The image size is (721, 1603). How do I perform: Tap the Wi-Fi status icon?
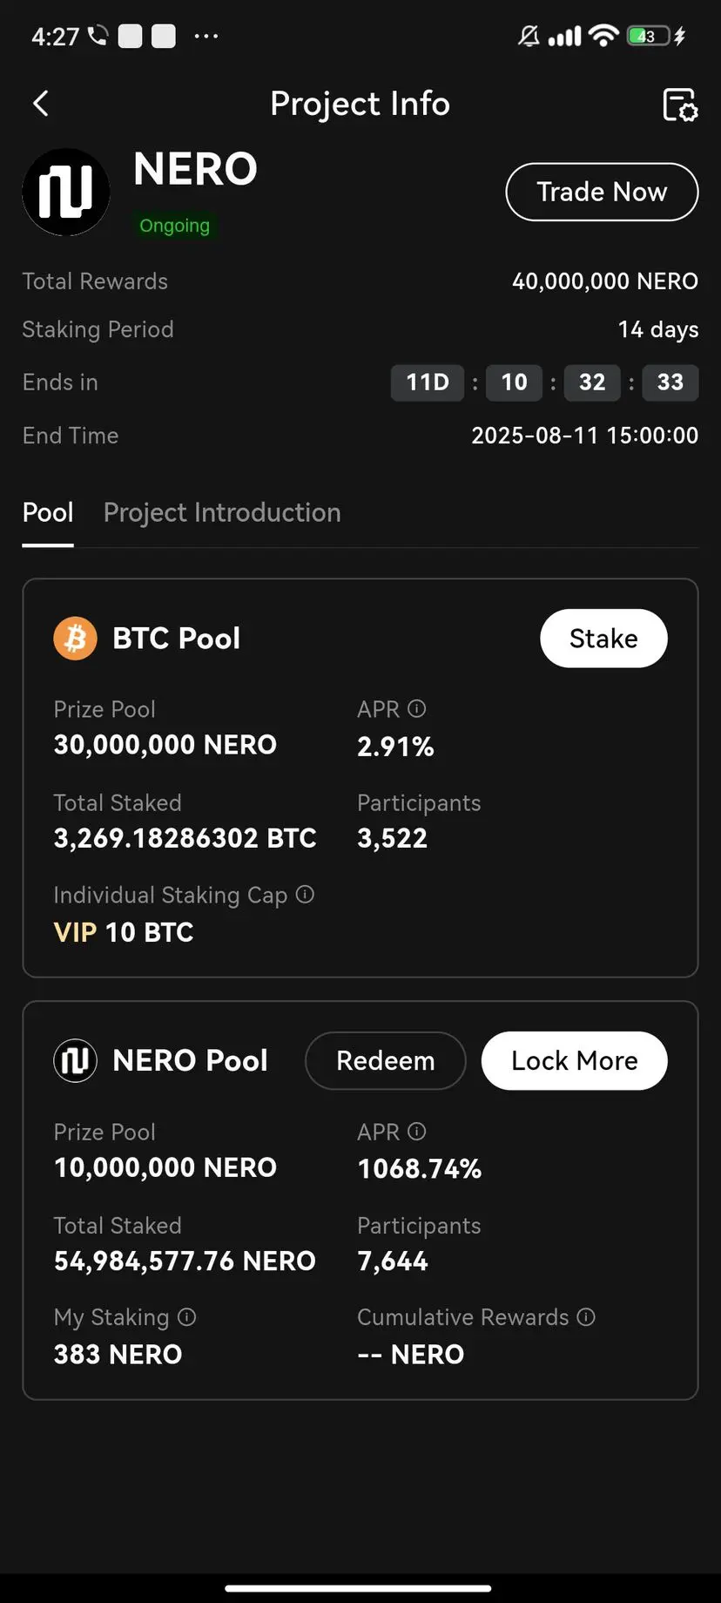pos(603,36)
